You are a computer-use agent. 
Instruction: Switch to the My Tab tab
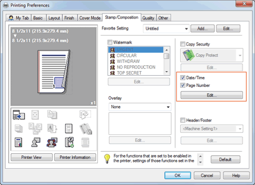coord(19,18)
